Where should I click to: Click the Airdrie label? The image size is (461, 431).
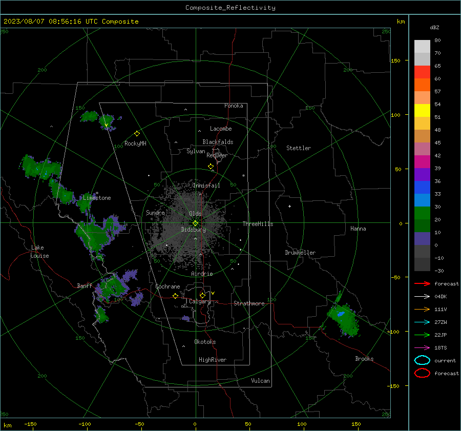click(x=202, y=274)
